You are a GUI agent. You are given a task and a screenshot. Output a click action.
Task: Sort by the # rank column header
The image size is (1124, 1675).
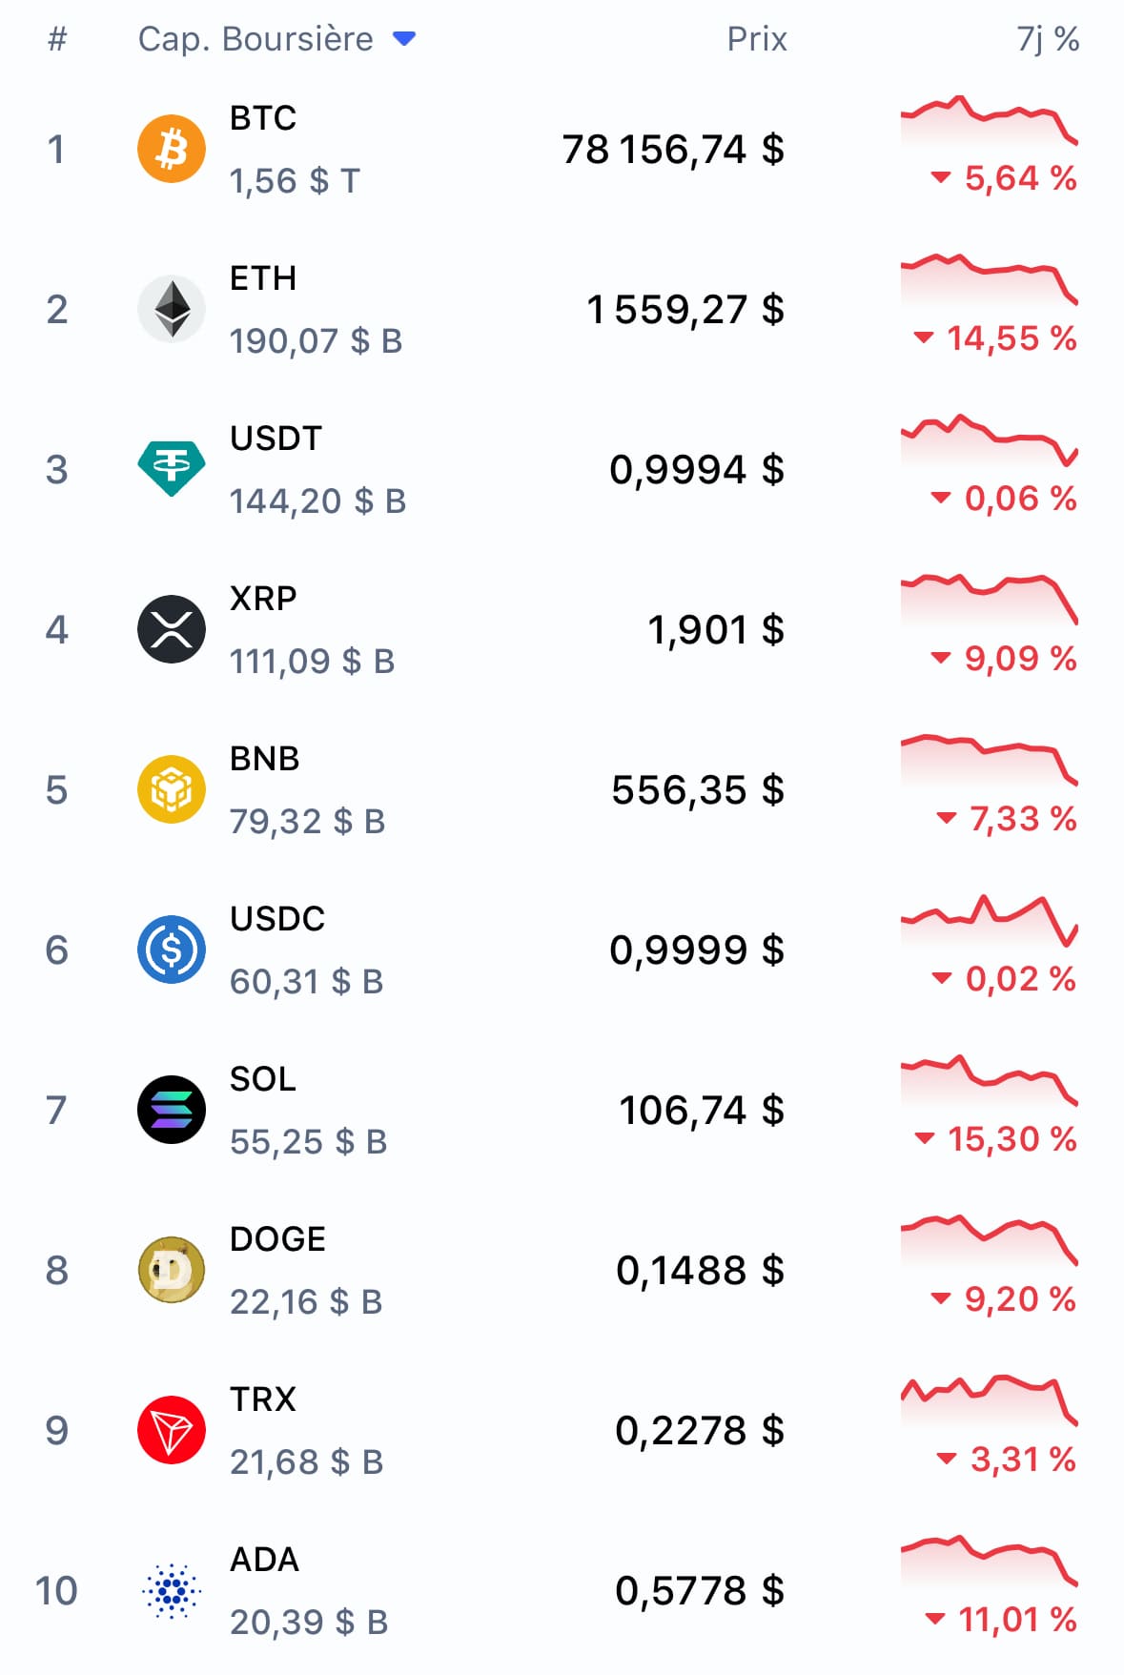tap(57, 39)
